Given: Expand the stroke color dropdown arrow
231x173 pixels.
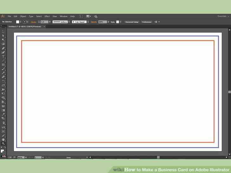Looking at the screenshot, I should 27,22.
